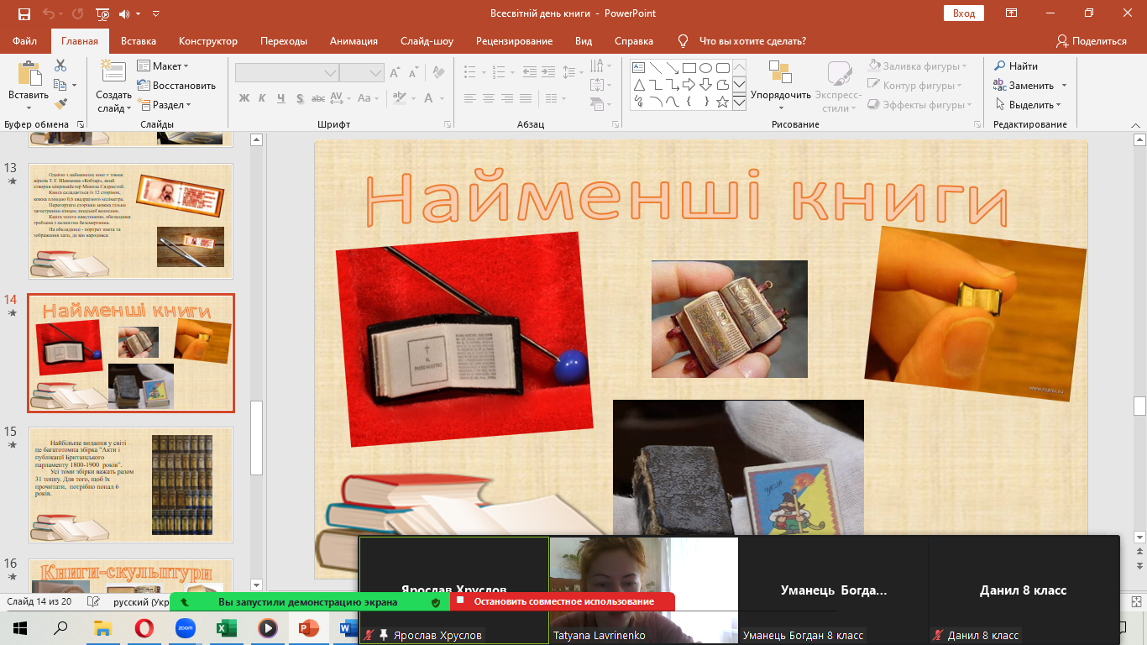Save the presentation with the quick access Save icon
1147x645 pixels.
click(24, 14)
